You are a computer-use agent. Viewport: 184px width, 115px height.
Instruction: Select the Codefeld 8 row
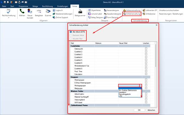coord(110,68)
